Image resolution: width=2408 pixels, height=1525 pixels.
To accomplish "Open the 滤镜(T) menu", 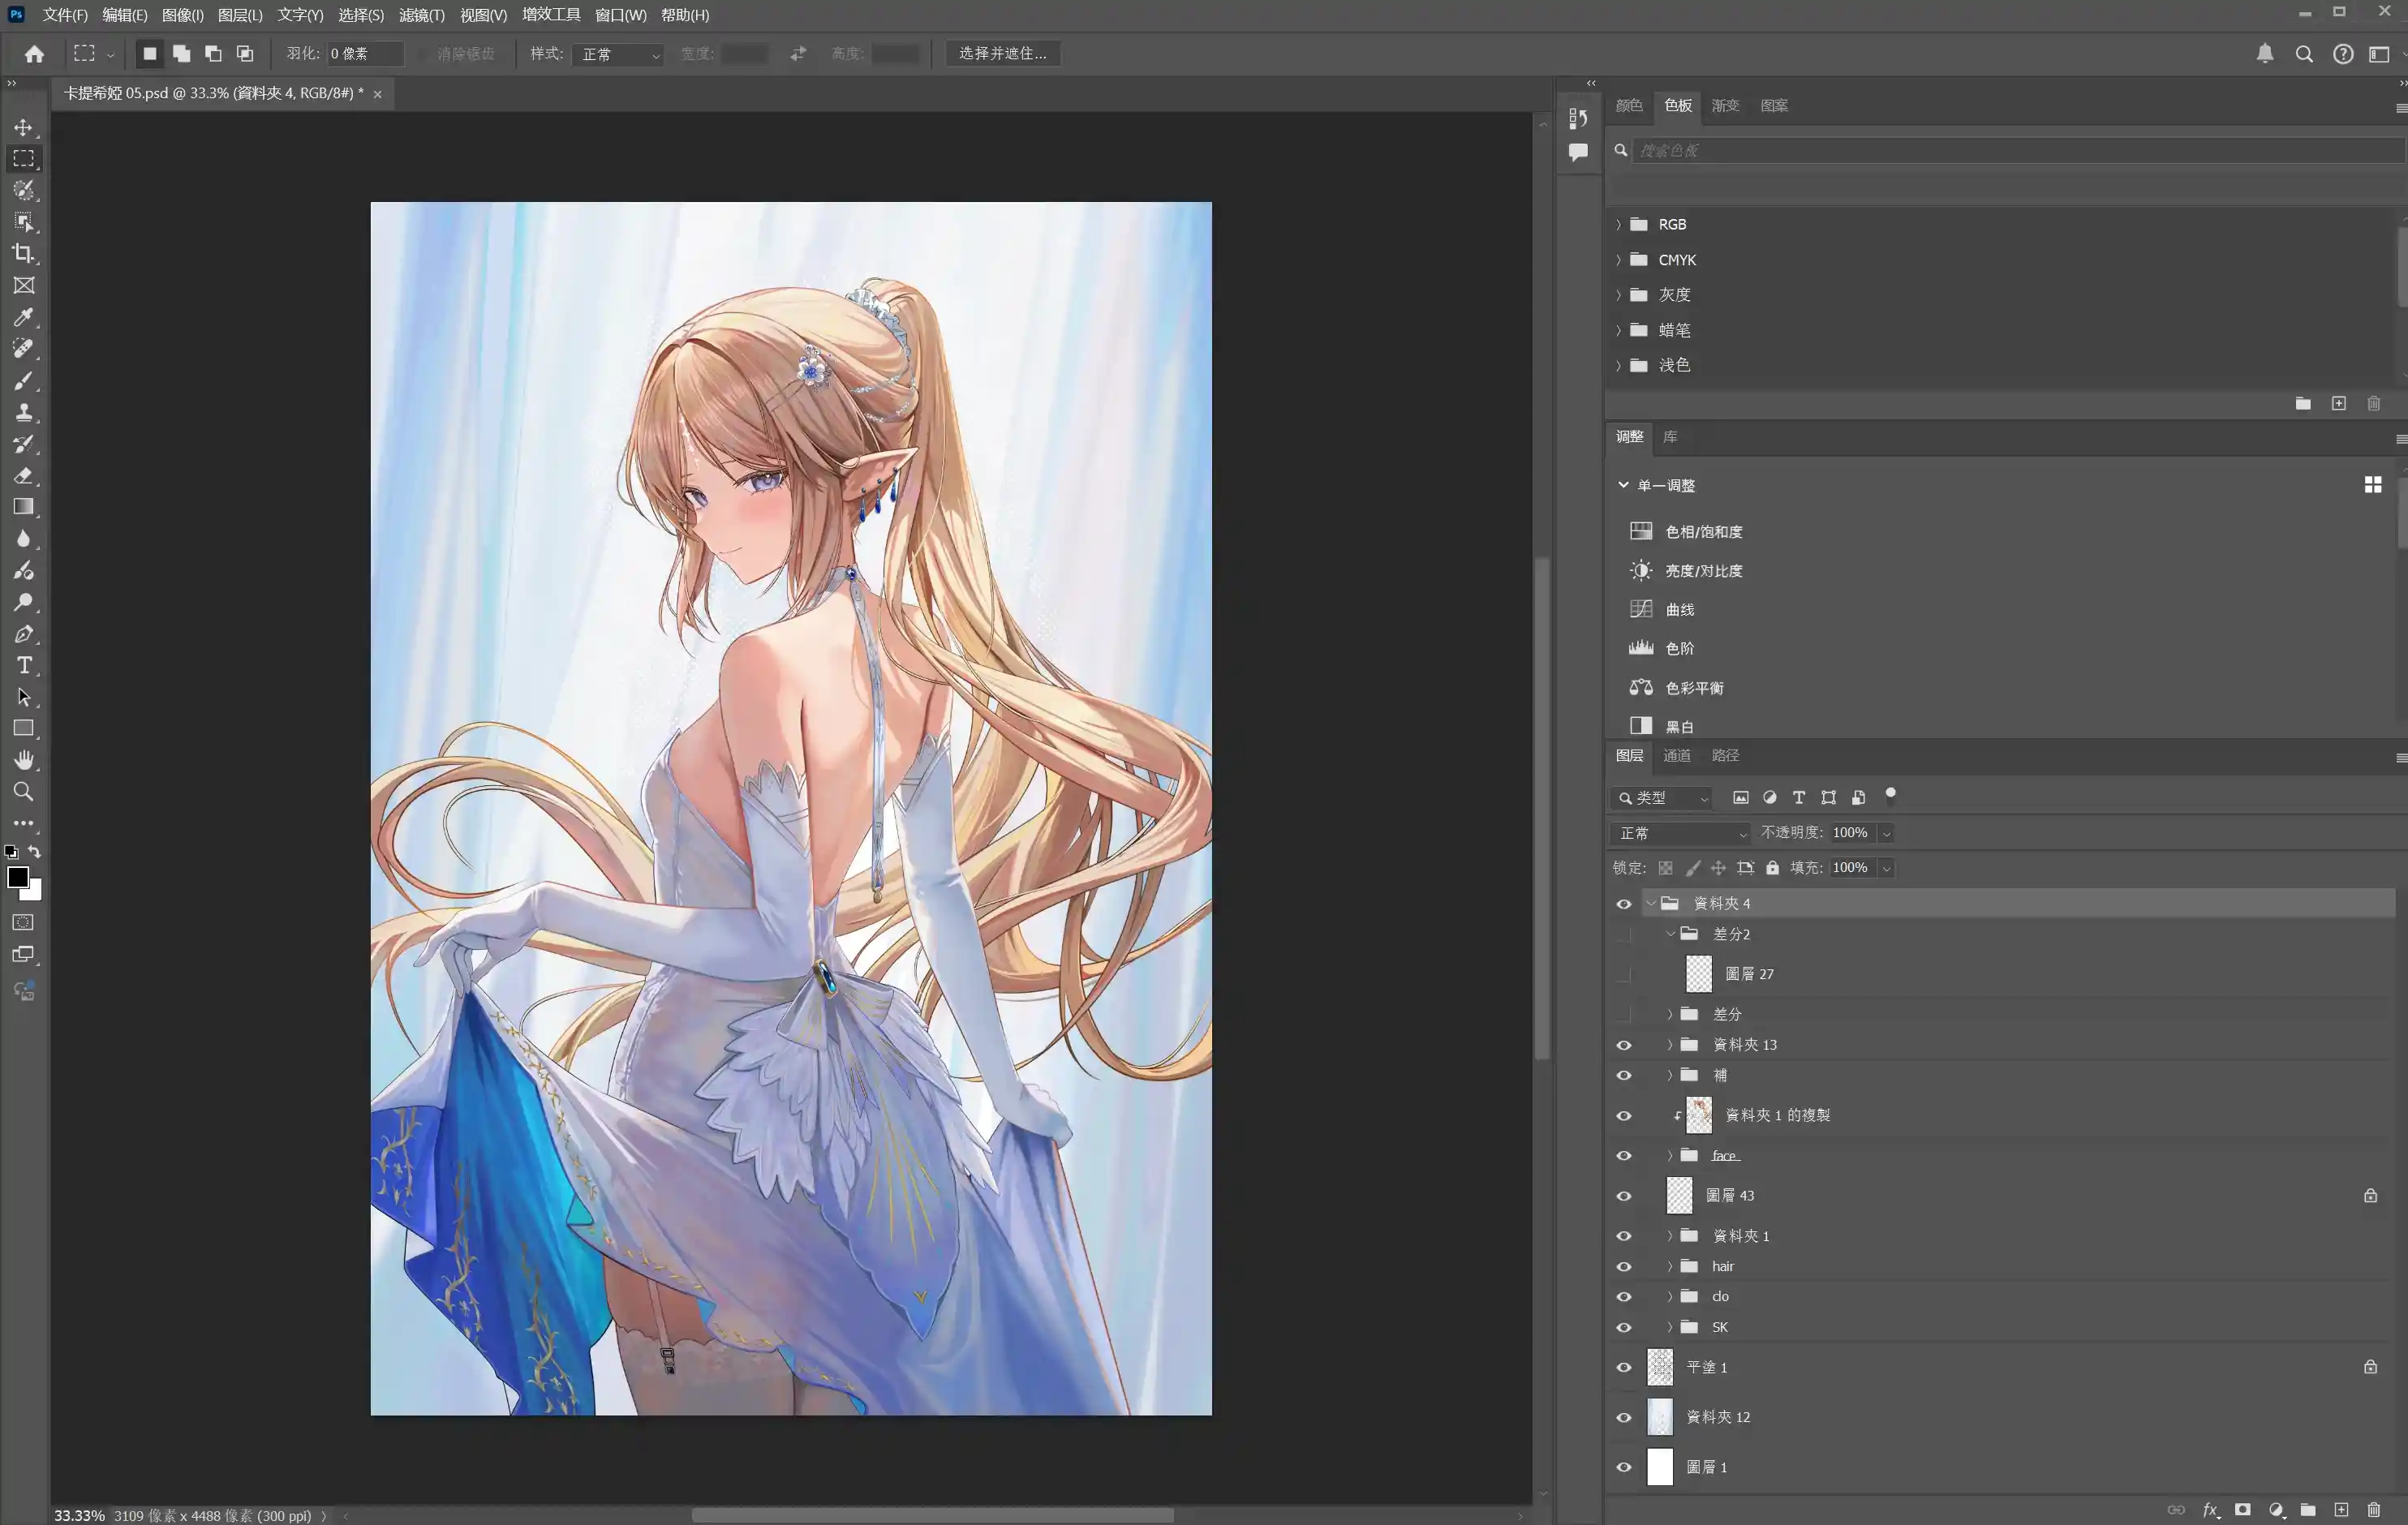I will [421, 15].
